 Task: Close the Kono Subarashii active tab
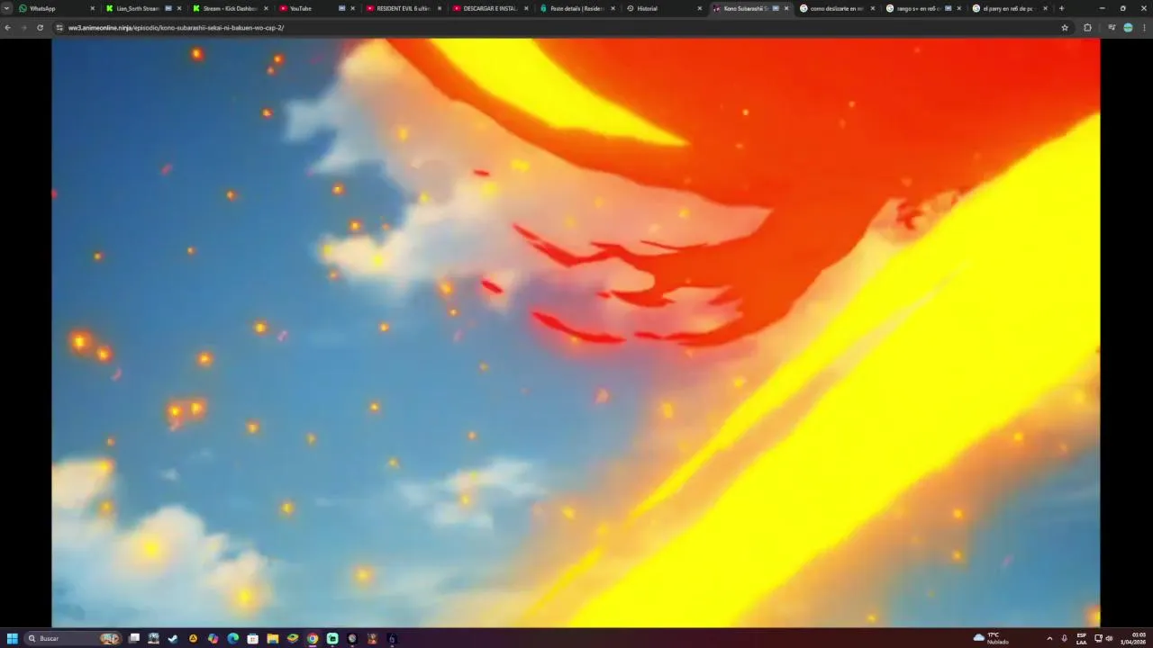tap(786, 8)
